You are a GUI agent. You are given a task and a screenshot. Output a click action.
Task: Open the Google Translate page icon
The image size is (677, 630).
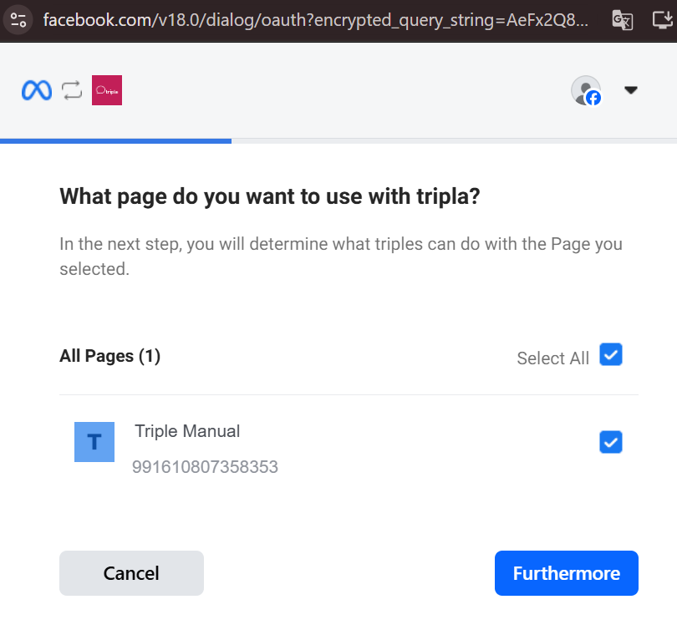point(623,20)
